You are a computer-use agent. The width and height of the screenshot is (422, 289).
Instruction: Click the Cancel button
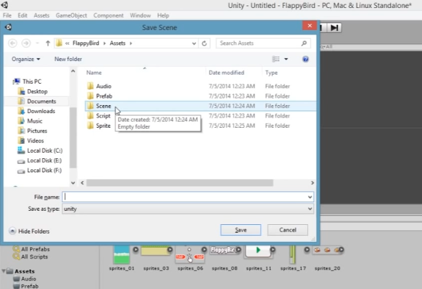click(288, 230)
